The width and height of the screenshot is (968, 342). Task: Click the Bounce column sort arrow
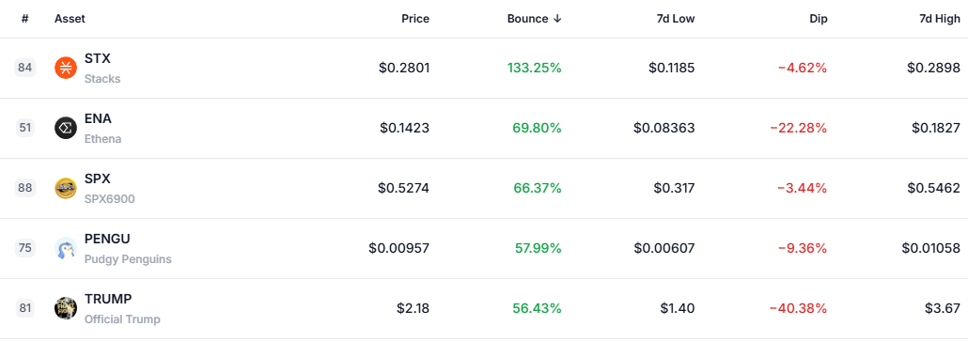(557, 19)
